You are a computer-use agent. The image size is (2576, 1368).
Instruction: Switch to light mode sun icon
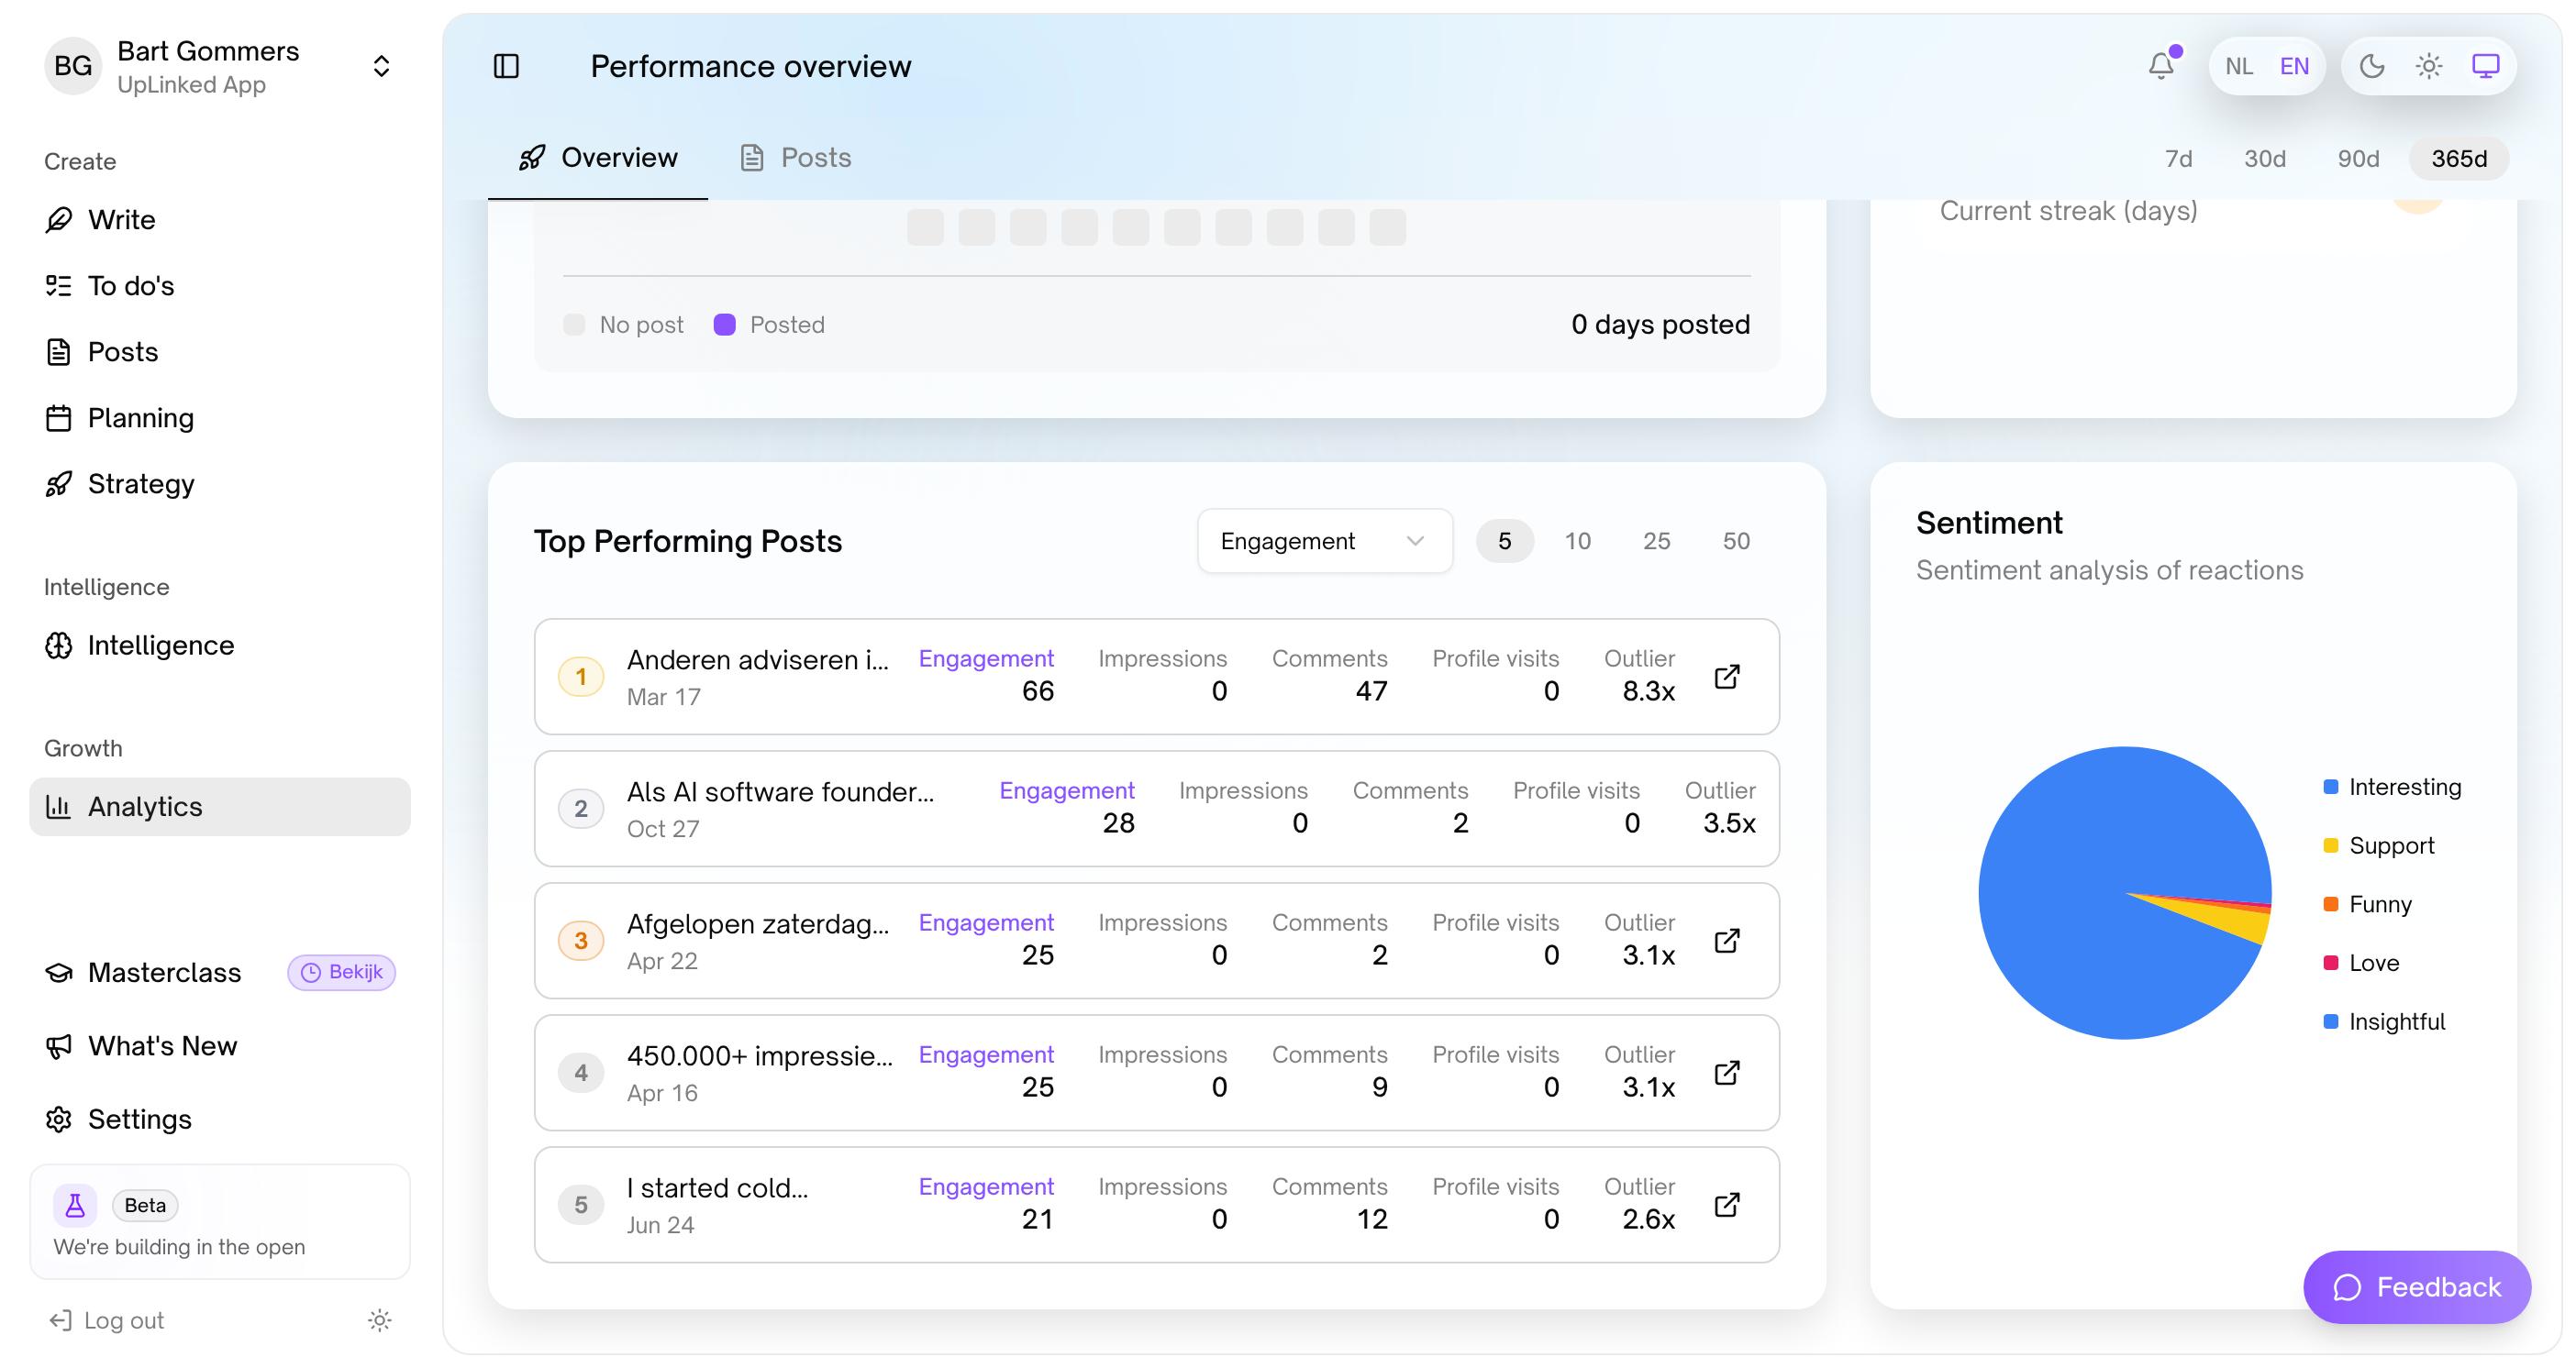(x=2429, y=66)
